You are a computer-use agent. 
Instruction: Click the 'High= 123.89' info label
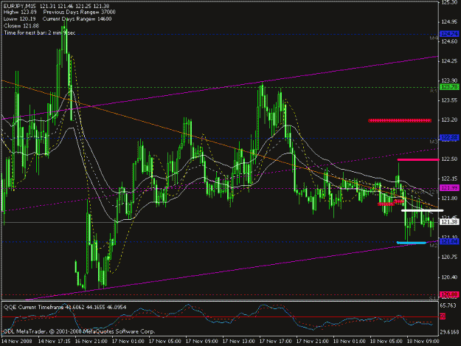tap(20, 13)
